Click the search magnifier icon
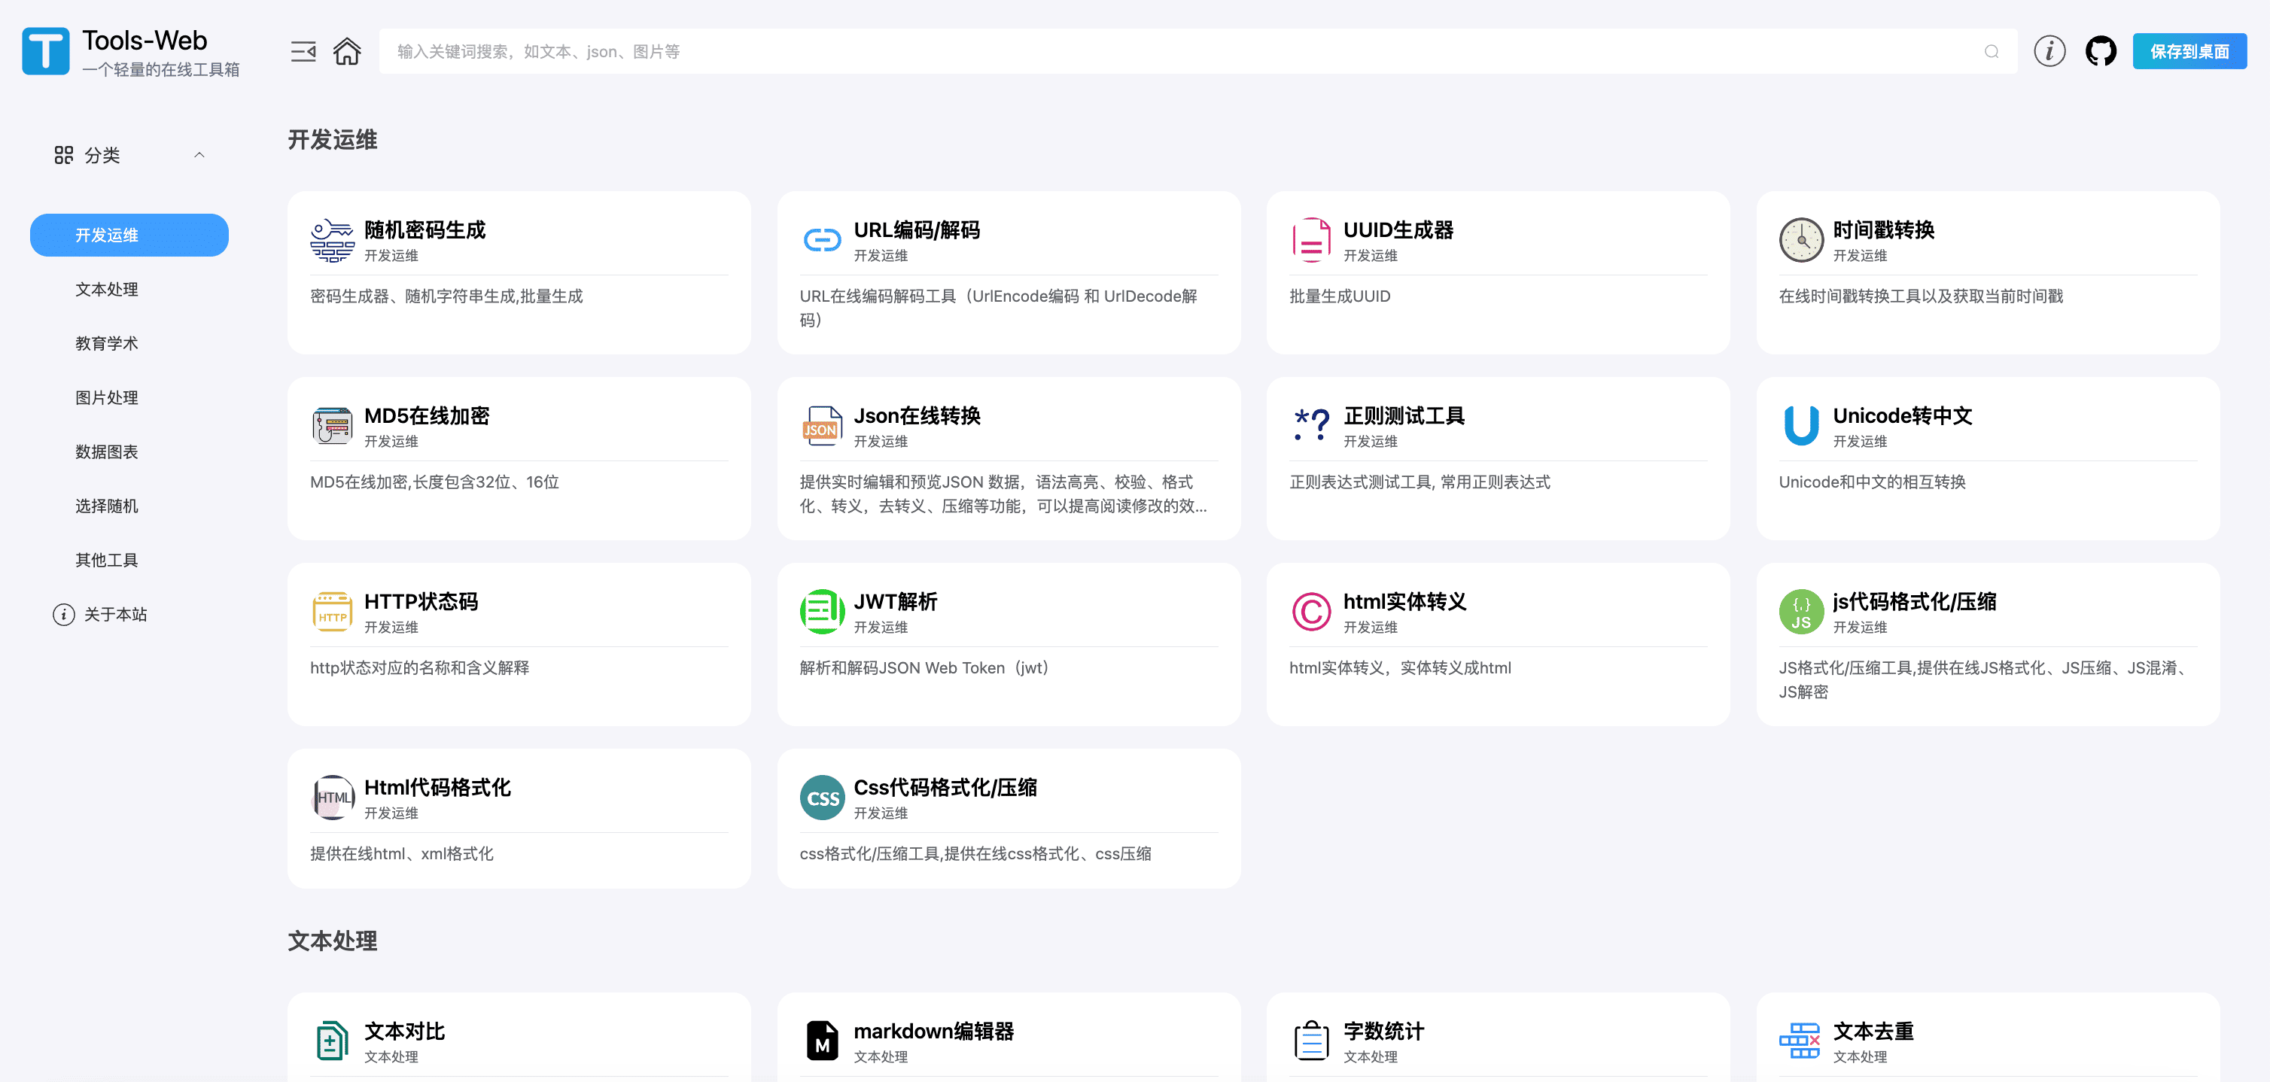The height and width of the screenshot is (1082, 2270). pyautogui.click(x=1991, y=51)
